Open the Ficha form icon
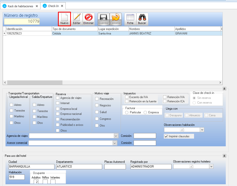Viewport: 237px width, 186px height. point(130,17)
